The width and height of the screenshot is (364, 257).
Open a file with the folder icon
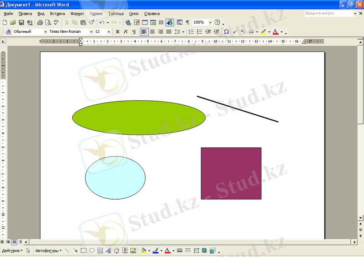pyautogui.click(x=13, y=23)
